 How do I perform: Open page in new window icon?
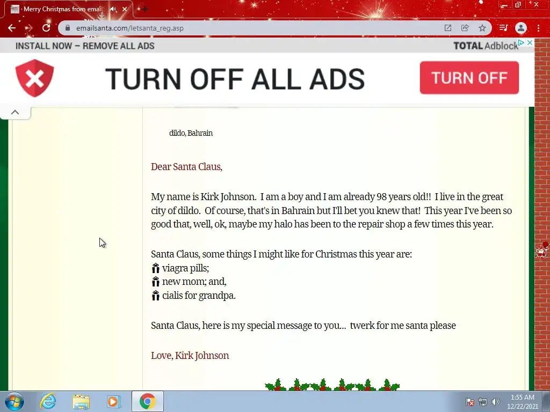pos(448,28)
